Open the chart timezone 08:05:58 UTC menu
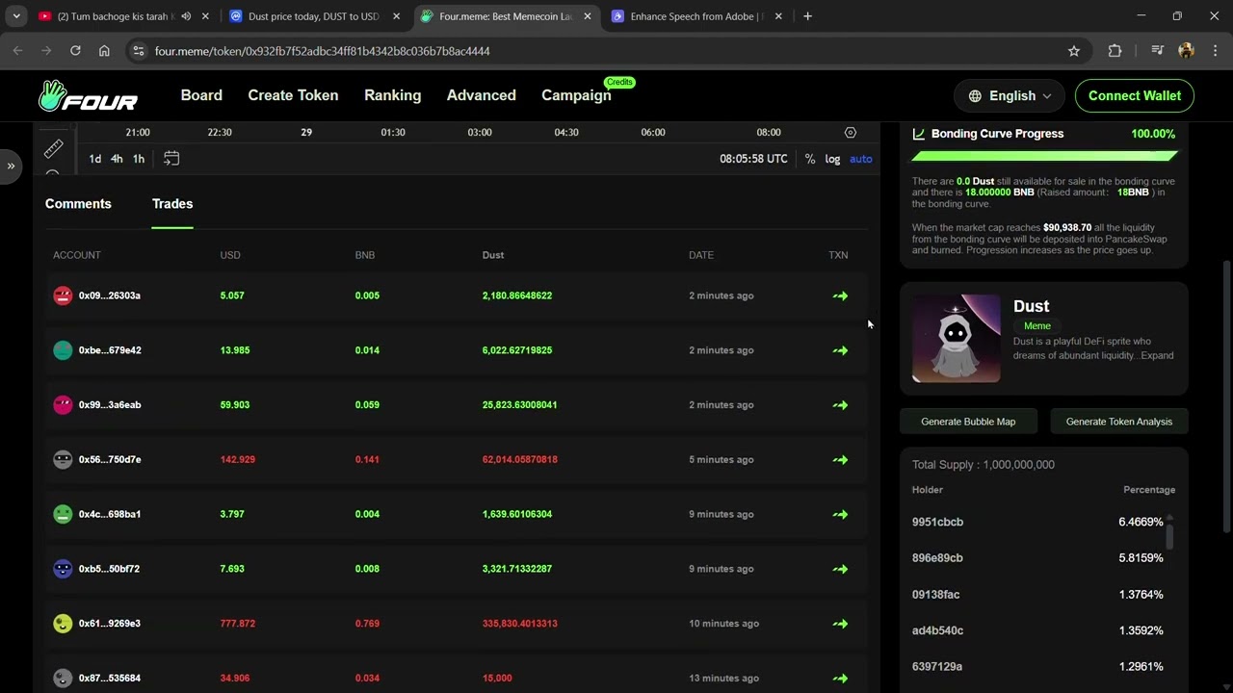Screen dimensions: 1233x693 click(753, 159)
